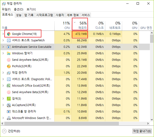The image size is (154, 137).
Task: Click the 25.1MB Send Anywhere Beta icon
Action: (9, 60)
